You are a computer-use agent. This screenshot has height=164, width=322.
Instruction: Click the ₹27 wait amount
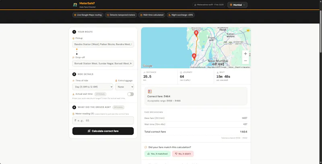click(245, 124)
